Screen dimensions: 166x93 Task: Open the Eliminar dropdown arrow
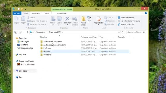point(67,25)
